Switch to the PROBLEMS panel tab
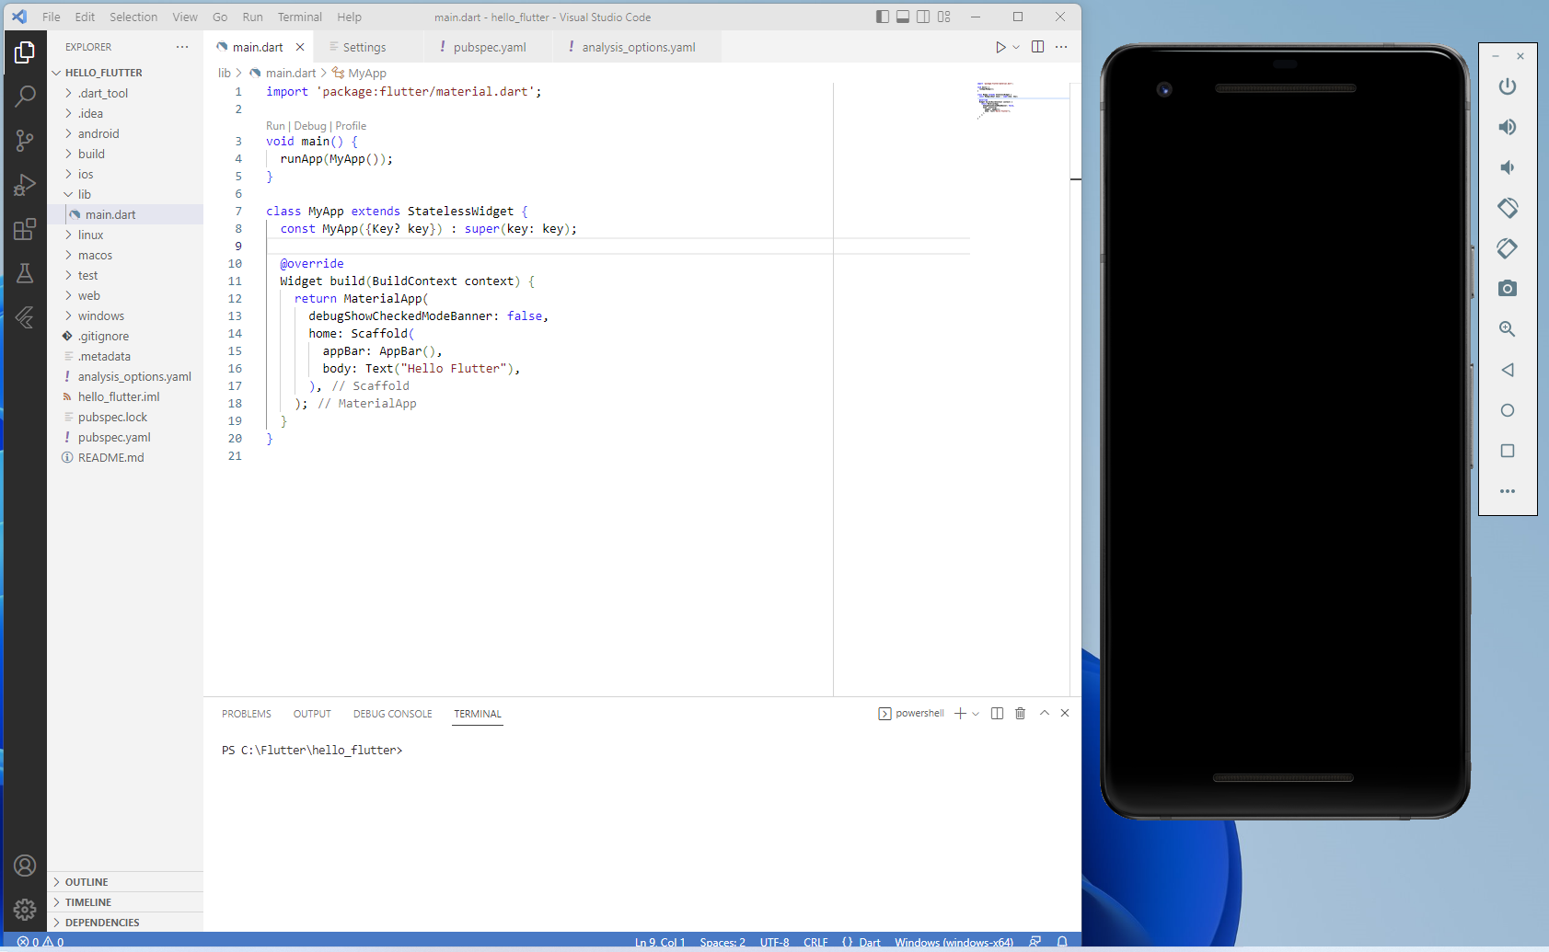Screen dimensions: 1549x952 tap(247, 714)
